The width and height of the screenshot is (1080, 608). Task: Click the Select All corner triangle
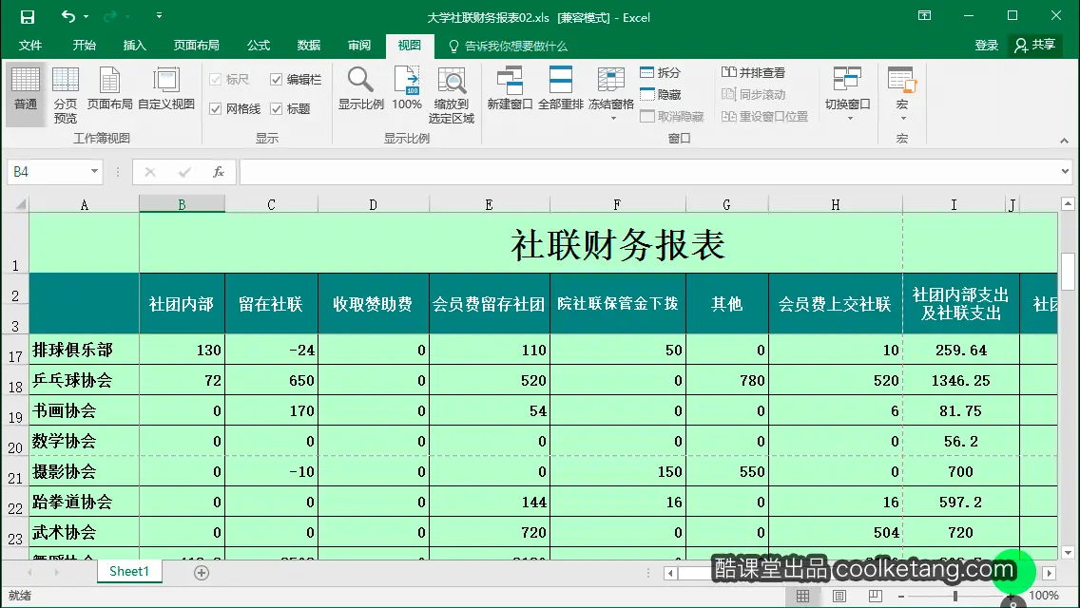point(21,204)
